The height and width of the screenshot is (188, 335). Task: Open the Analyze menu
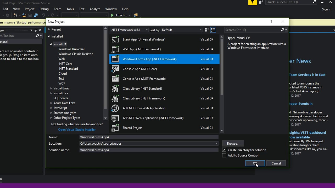[95, 9]
